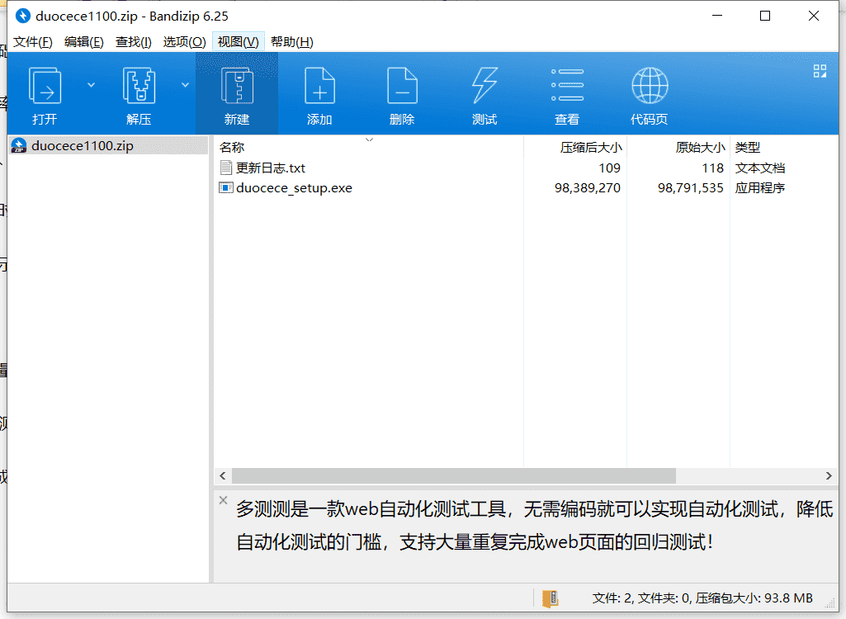This screenshot has height=619, width=846.
Task: Click the horizontal scrollbar thumb
Action: [454, 475]
